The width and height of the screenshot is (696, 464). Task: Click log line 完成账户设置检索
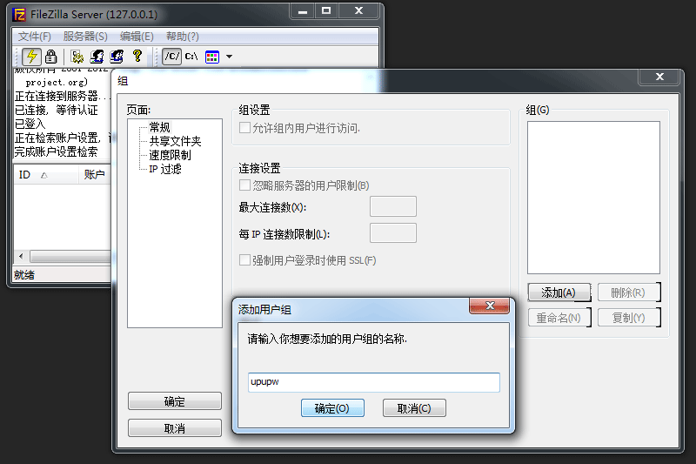(57, 151)
